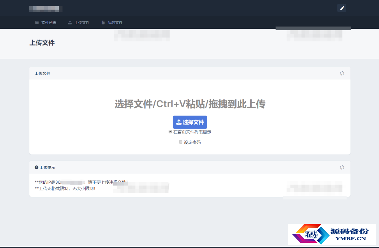Click the file icon beside 我的文件

pyautogui.click(x=103, y=23)
